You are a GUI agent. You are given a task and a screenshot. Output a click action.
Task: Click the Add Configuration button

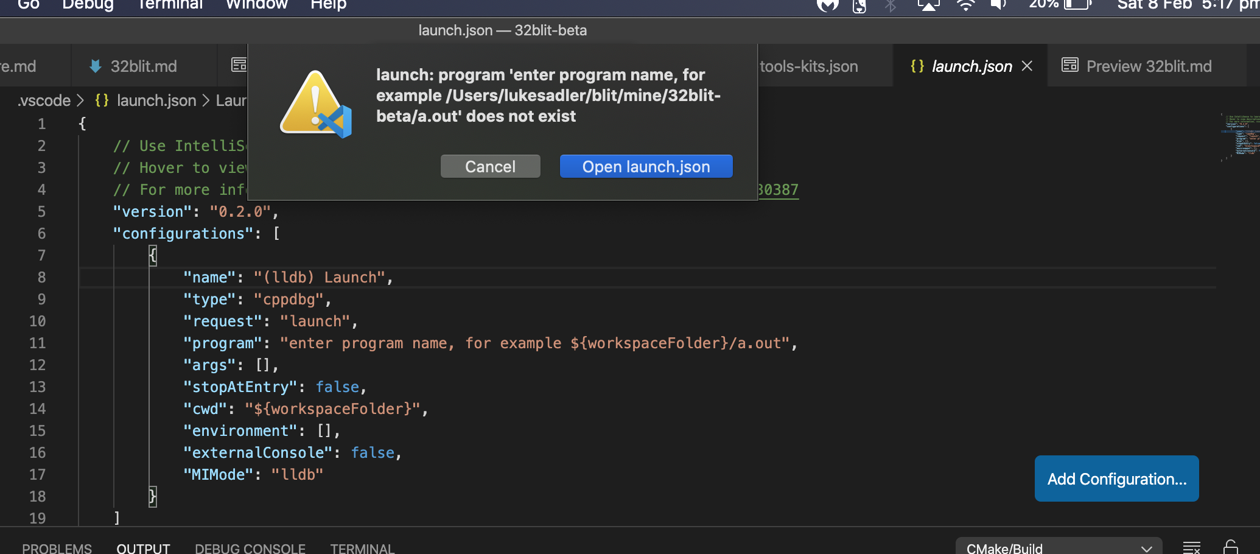(x=1116, y=479)
